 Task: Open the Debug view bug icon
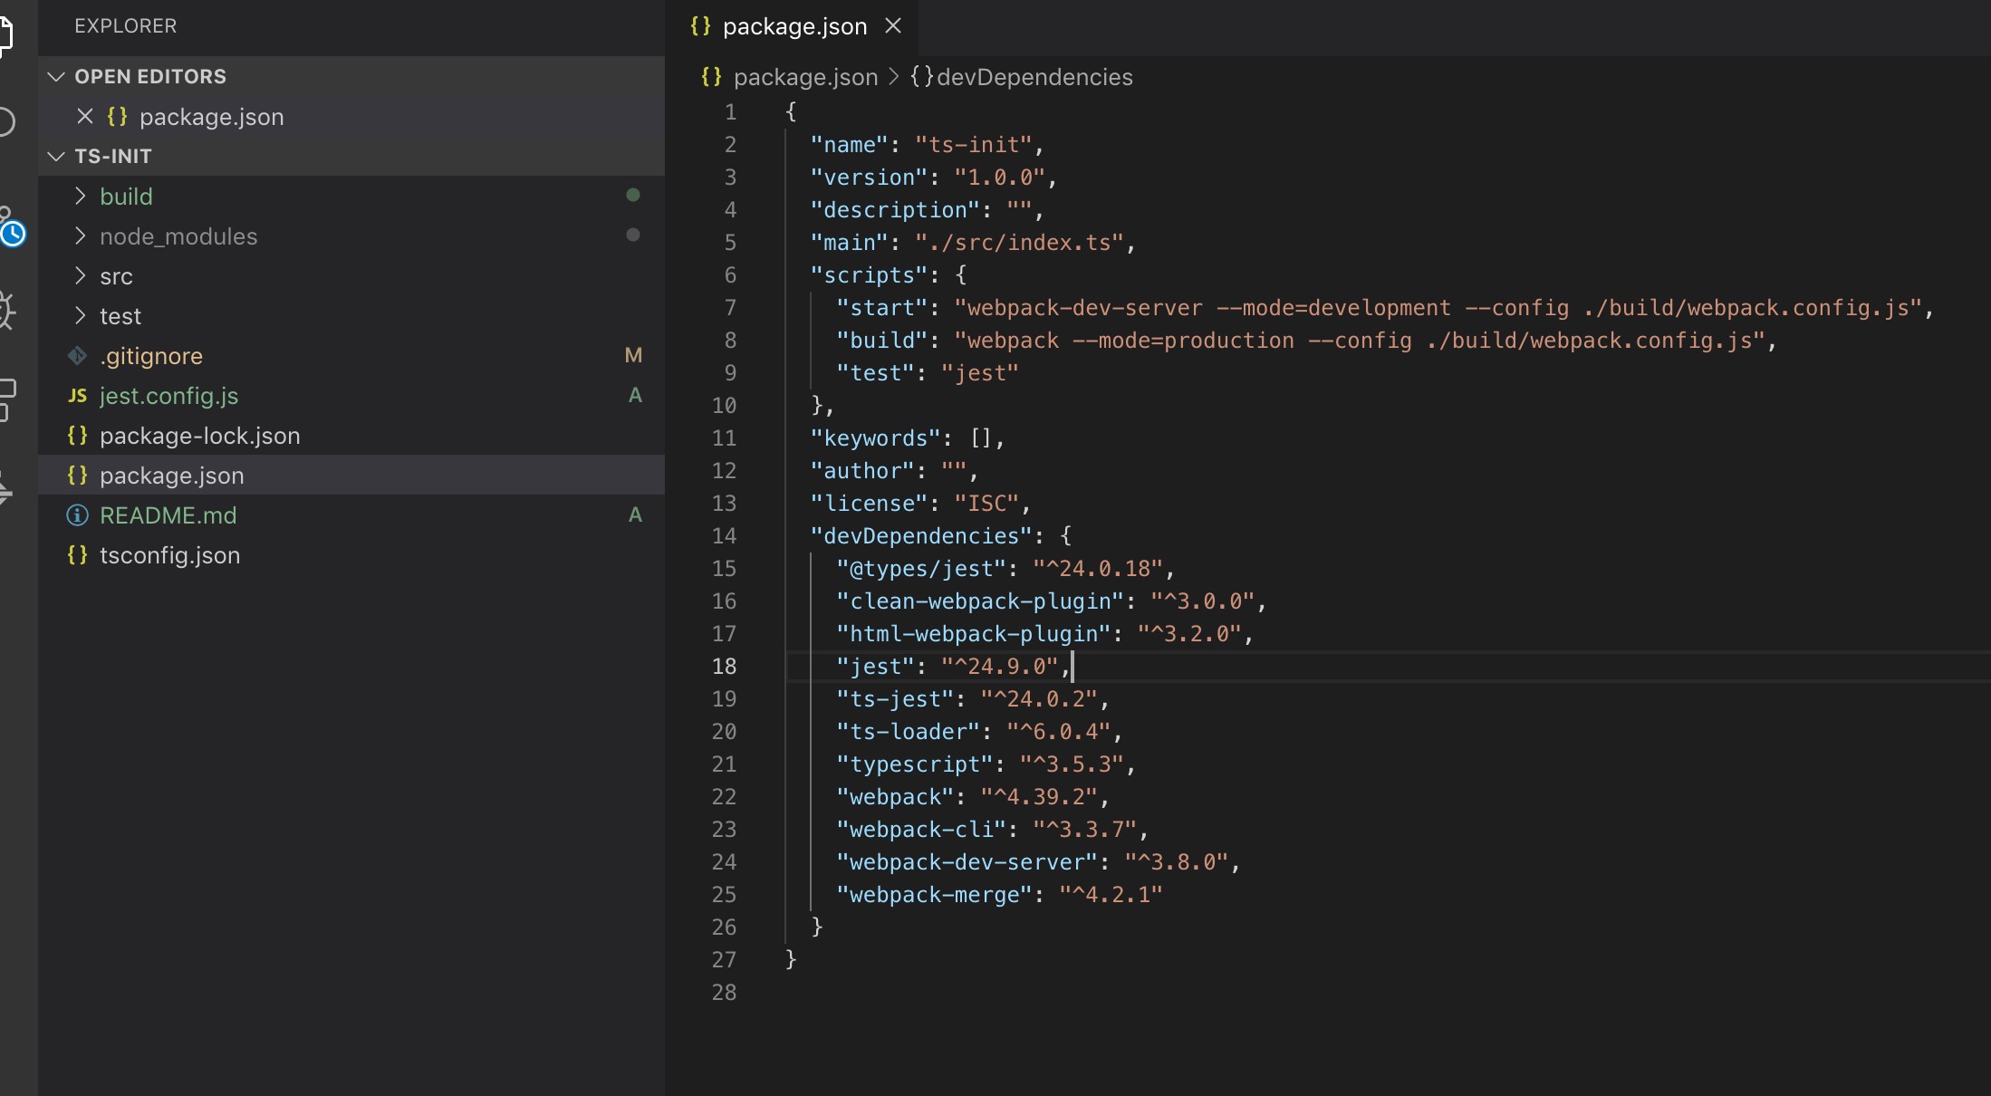[5, 311]
